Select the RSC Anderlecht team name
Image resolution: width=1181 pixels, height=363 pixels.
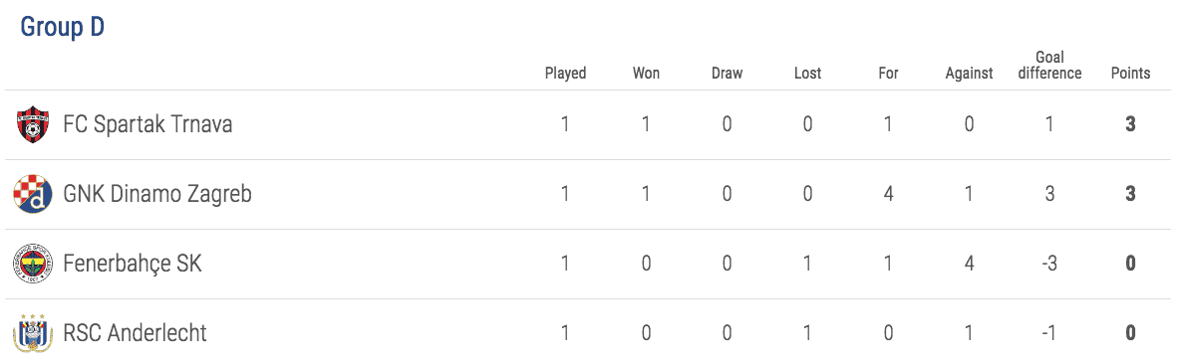click(135, 332)
